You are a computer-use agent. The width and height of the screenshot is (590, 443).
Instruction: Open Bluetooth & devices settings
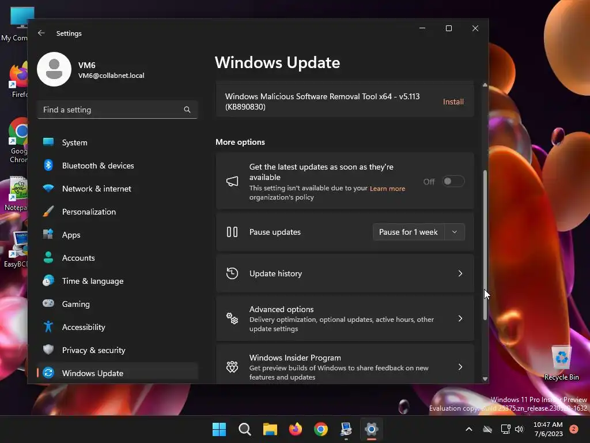point(118,166)
